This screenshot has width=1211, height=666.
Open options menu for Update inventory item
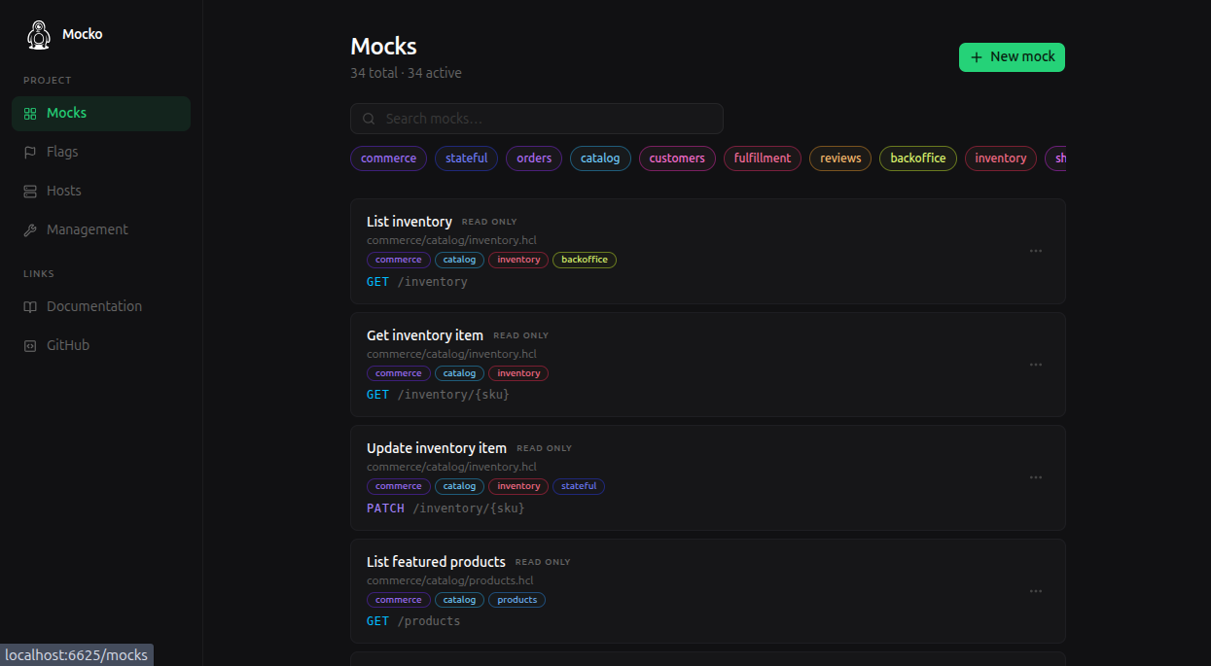coord(1036,477)
